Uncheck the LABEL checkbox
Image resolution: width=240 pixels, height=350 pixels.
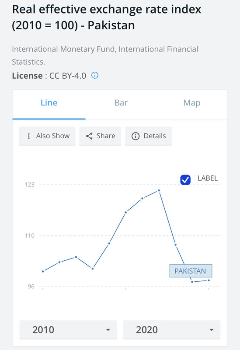185,180
